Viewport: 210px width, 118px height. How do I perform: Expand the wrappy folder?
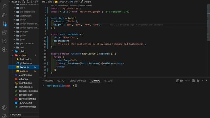pyautogui.click(x=24, y=31)
